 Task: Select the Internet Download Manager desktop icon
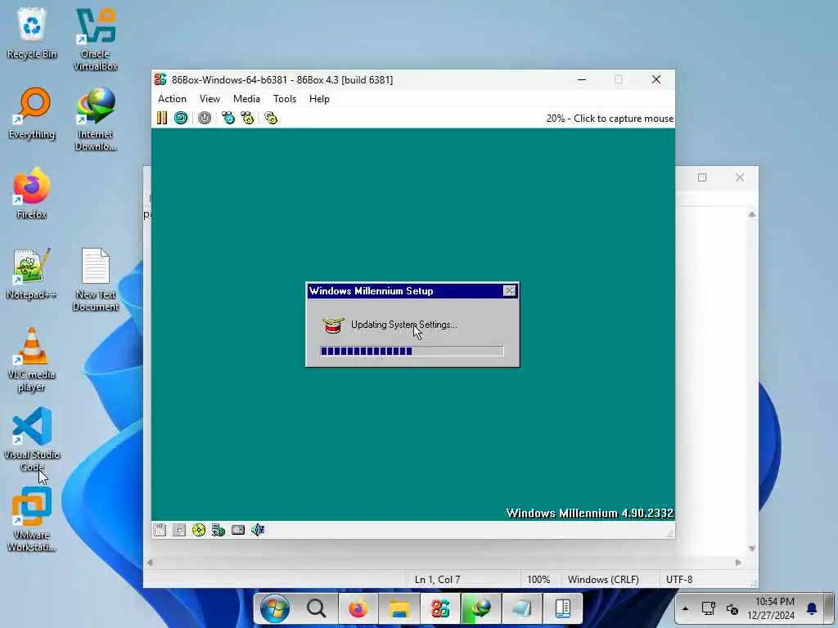tap(95, 119)
